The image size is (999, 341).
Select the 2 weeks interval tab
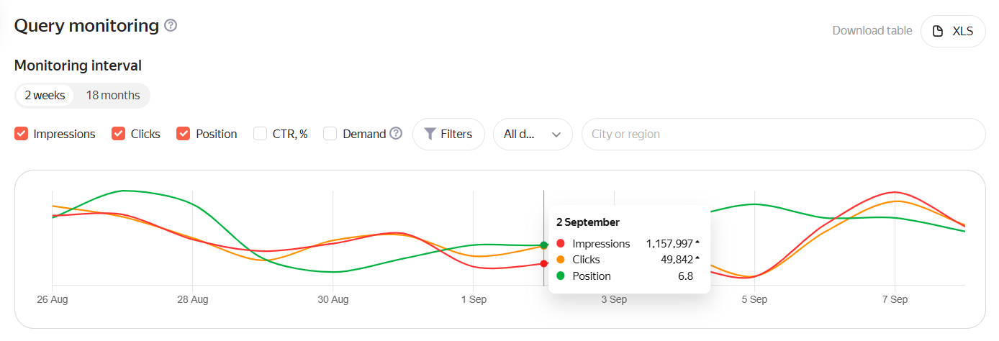(x=45, y=95)
